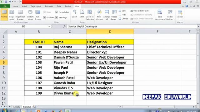The image size is (200, 112).
Task: Split the worksheet window
Action: click(122, 11)
